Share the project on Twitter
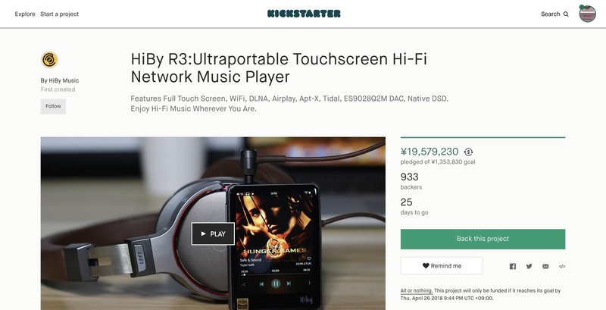 pyautogui.click(x=529, y=266)
